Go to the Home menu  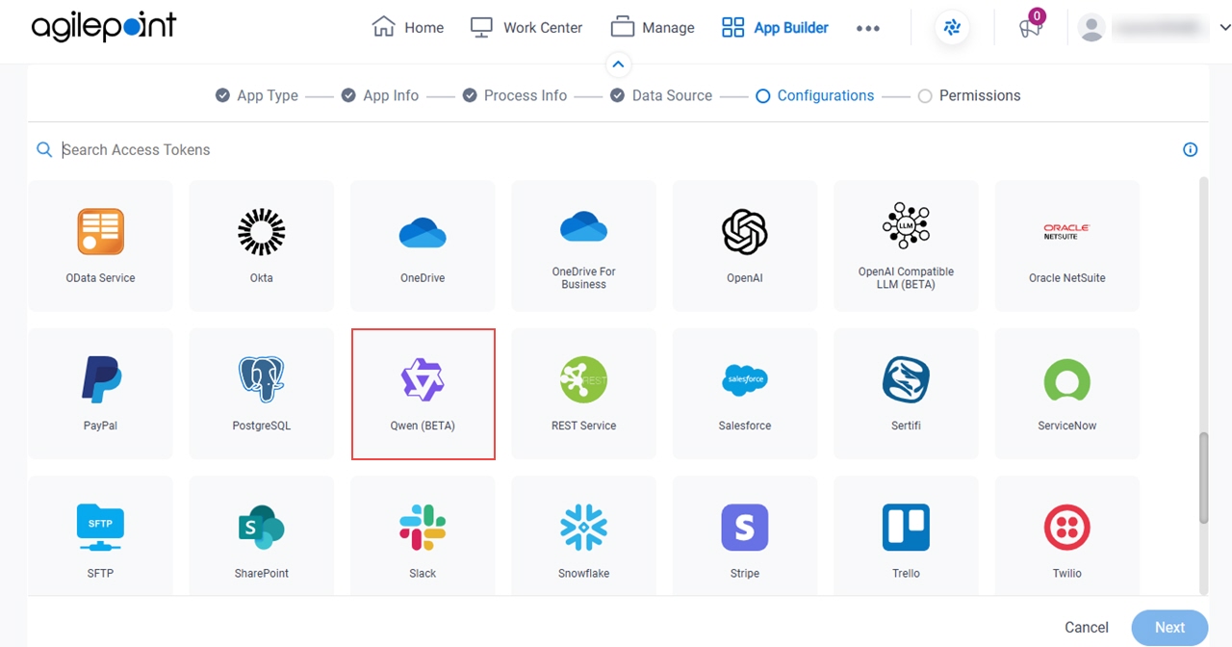coord(408,27)
